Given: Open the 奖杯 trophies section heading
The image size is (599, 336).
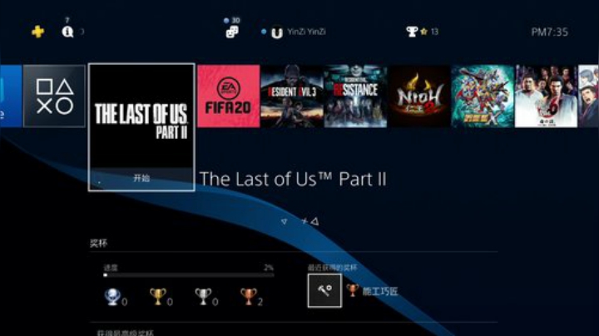Looking at the screenshot, I should [x=98, y=243].
